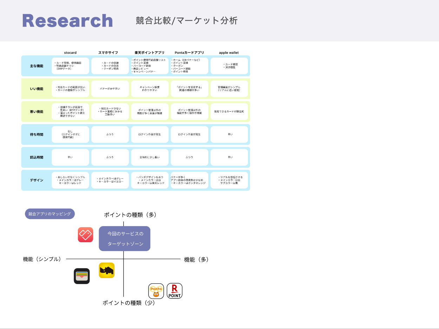Click the Research heading
The height and width of the screenshot is (329, 439).
click(67, 21)
